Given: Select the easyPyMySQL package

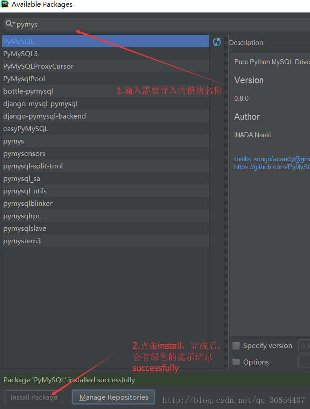Looking at the screenshot, I should 106,129.
